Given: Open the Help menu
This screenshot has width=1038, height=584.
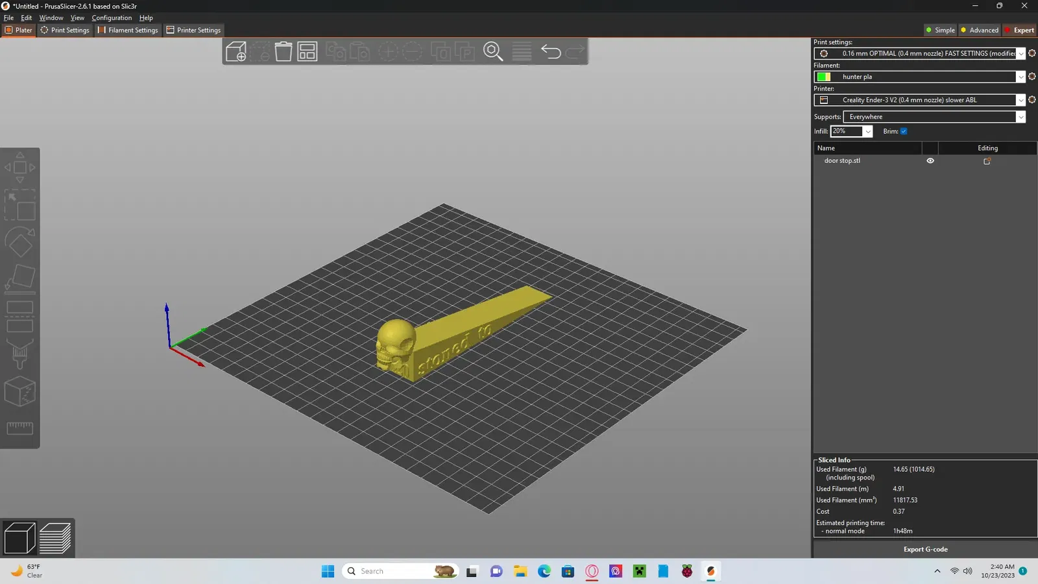Looking at the screenshot, I should [146, 18].
